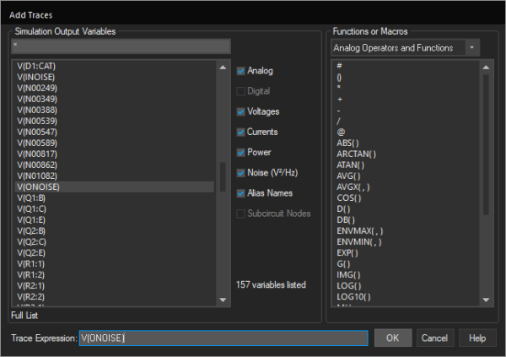Viewport: 506px width, 357px height.
Task: Toggle Alias Names checkbox
Action: [242, 192]
